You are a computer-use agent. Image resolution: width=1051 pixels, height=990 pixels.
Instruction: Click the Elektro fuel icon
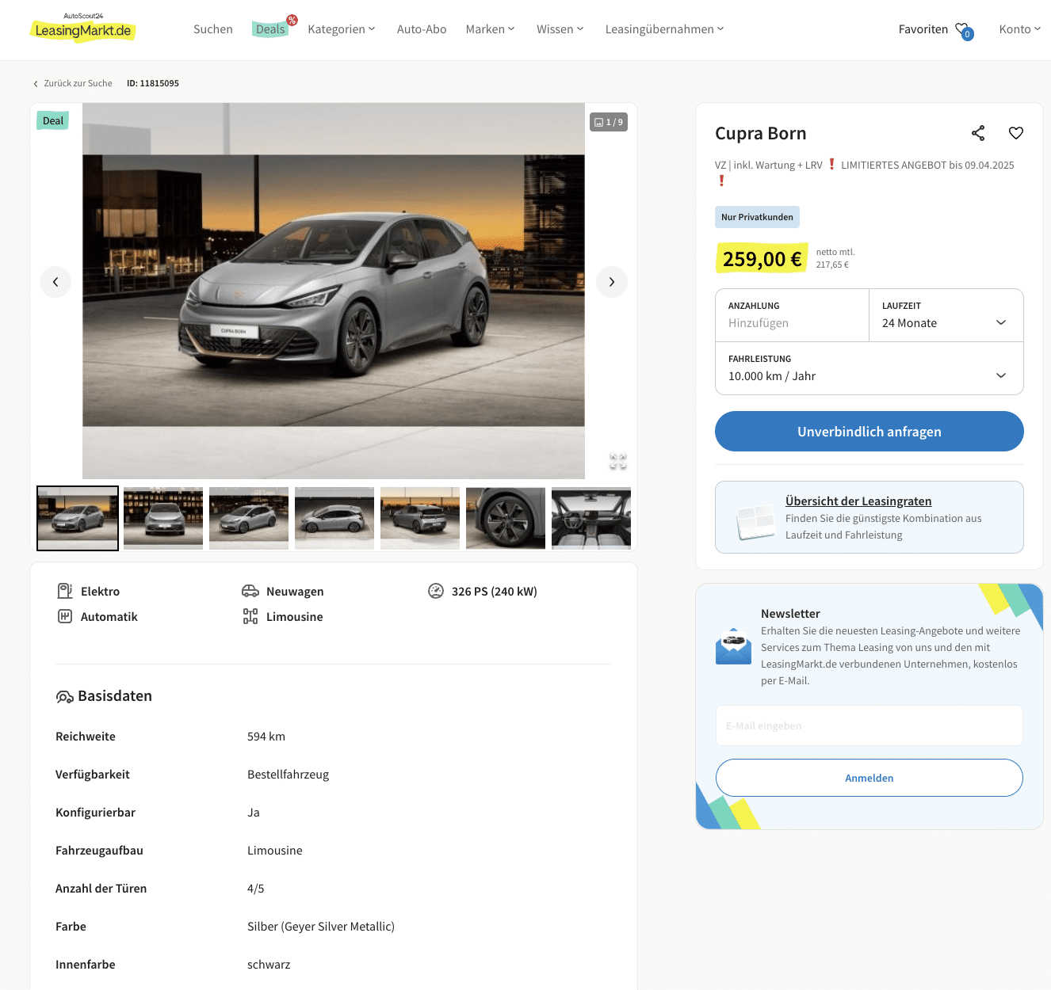point(65,591)
